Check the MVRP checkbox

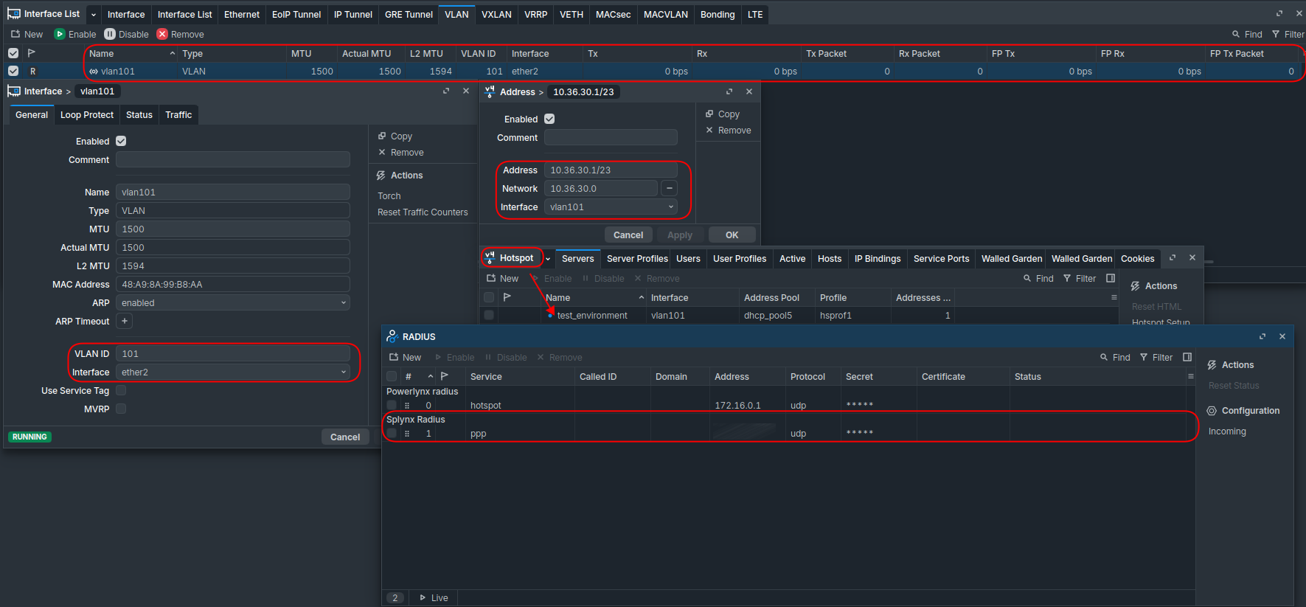pyautogui.click(x=121, y=409)
